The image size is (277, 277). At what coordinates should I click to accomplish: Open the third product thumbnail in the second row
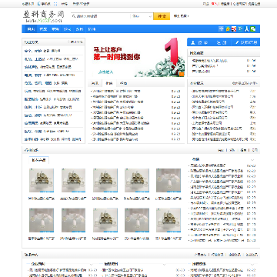click(x=105, y=220)
